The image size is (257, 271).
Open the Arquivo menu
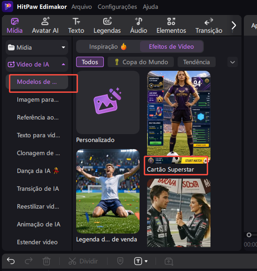click(82, 7)
